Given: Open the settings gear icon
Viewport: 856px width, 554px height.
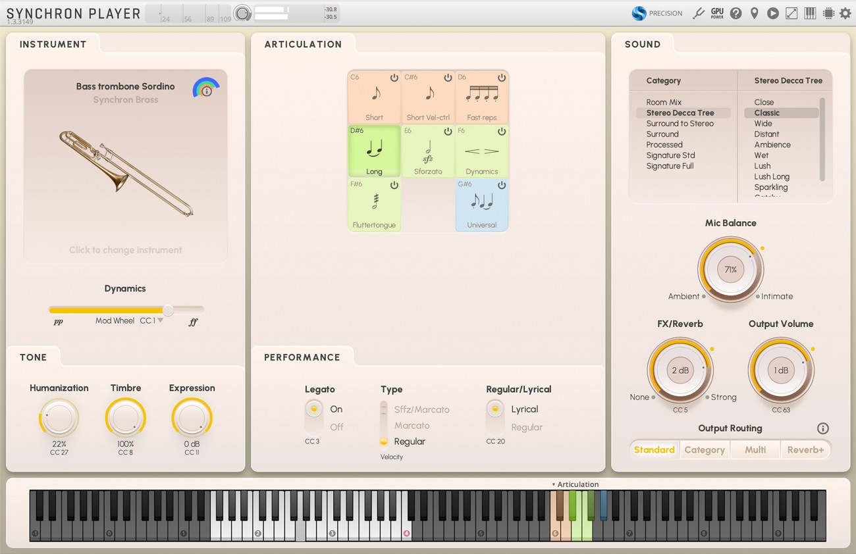Looking at the screenshot, I should 845,13.
